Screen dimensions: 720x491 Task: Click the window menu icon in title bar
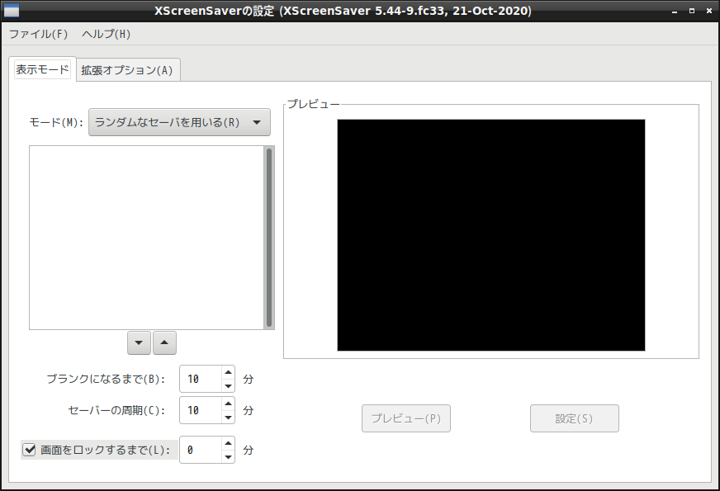[12, 11]
